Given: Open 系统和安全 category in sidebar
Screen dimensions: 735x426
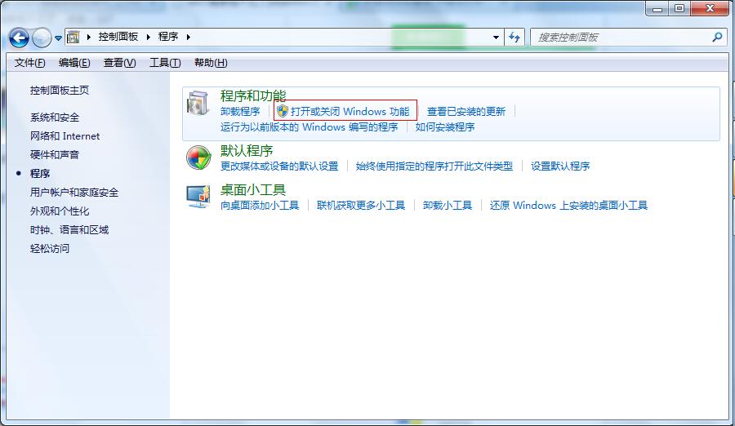Looking at the screenshot, I should [55, 118].
